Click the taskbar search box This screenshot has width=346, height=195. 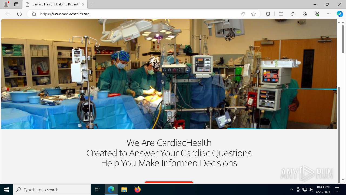tap(52, 190)
